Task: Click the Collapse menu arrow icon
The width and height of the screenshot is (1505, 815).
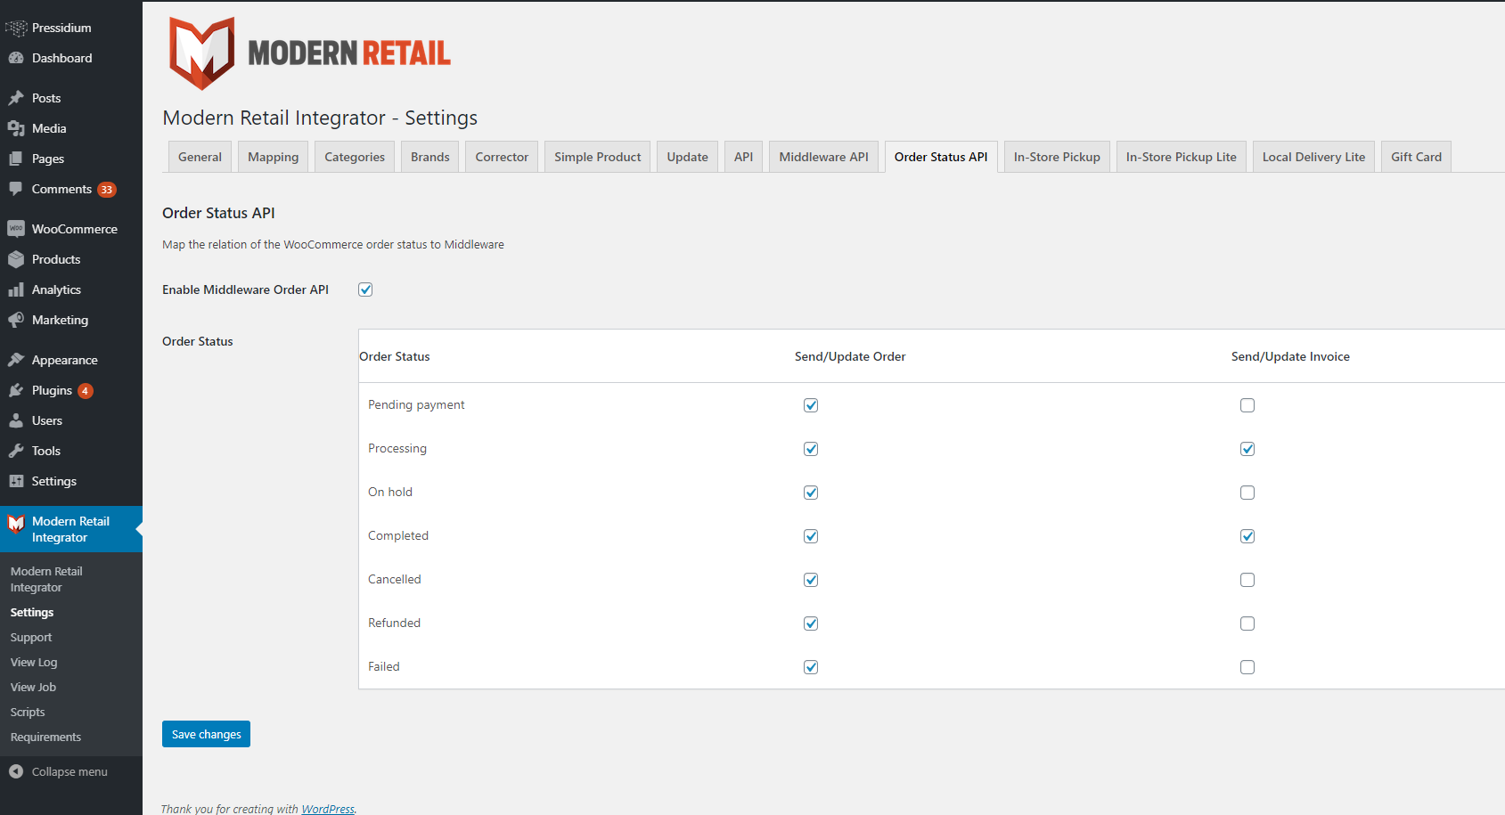Action: pos(16,771)
